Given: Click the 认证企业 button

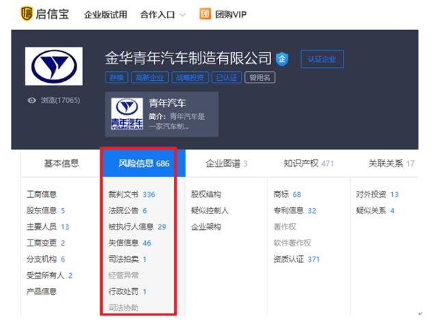Looking at the screenshot, I should click(x=322, y=59).
